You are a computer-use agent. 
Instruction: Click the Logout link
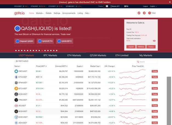[x=145, y=6]
